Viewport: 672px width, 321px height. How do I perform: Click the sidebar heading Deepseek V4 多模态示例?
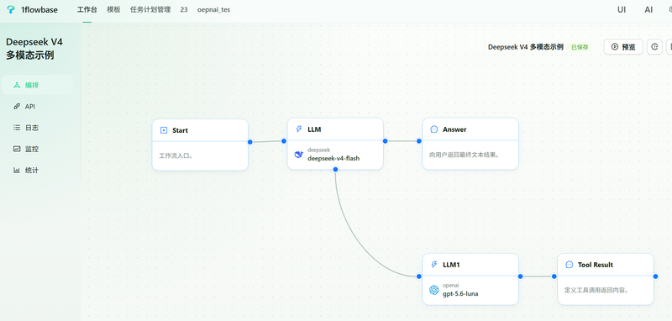[x=34, y=49]
